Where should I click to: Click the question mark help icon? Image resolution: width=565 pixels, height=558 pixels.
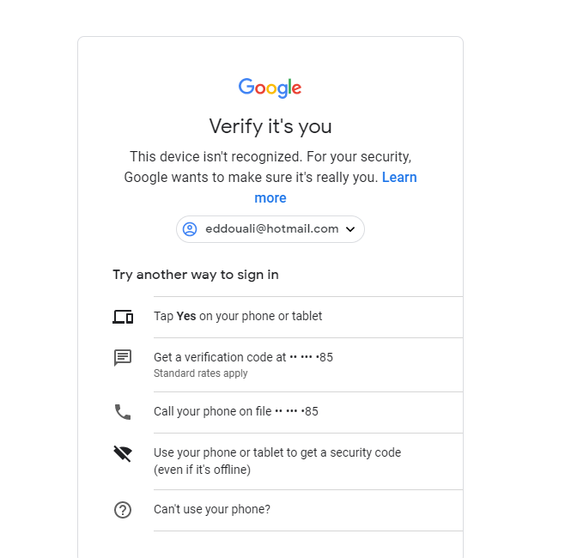123,510
